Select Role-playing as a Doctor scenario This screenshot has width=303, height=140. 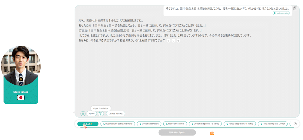click(x=273, y=124)
